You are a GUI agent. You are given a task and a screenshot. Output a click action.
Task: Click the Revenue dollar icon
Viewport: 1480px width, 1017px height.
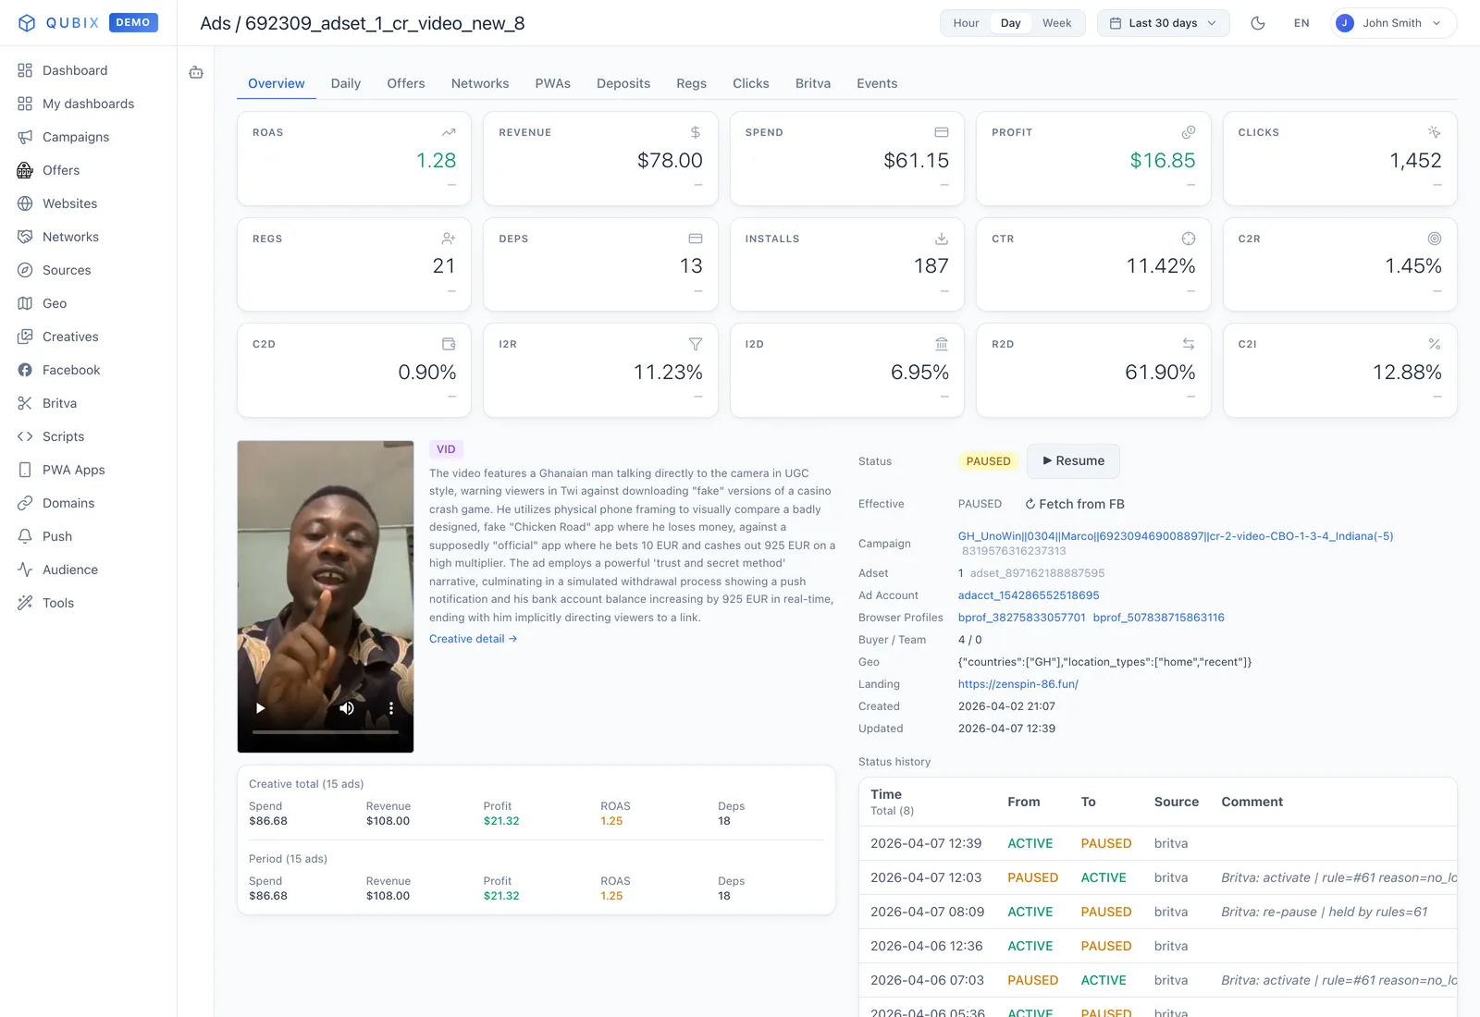coord(696,132)
